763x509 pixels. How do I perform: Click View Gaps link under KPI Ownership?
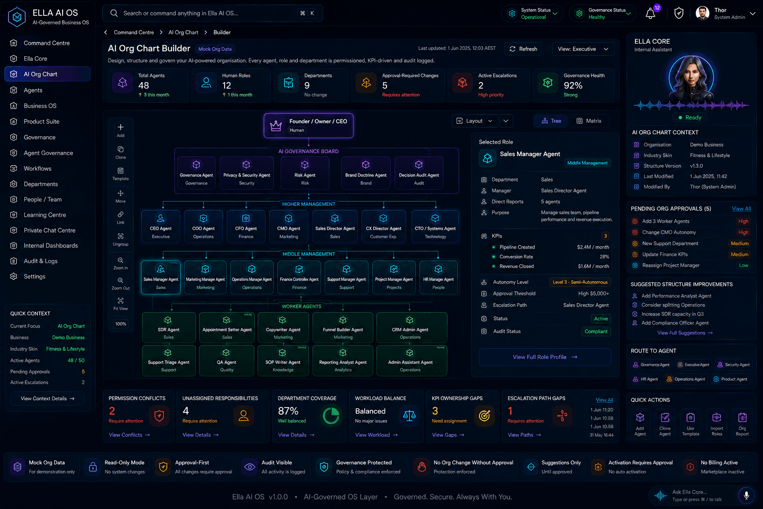pyautogui.click(x=448, y=435)
